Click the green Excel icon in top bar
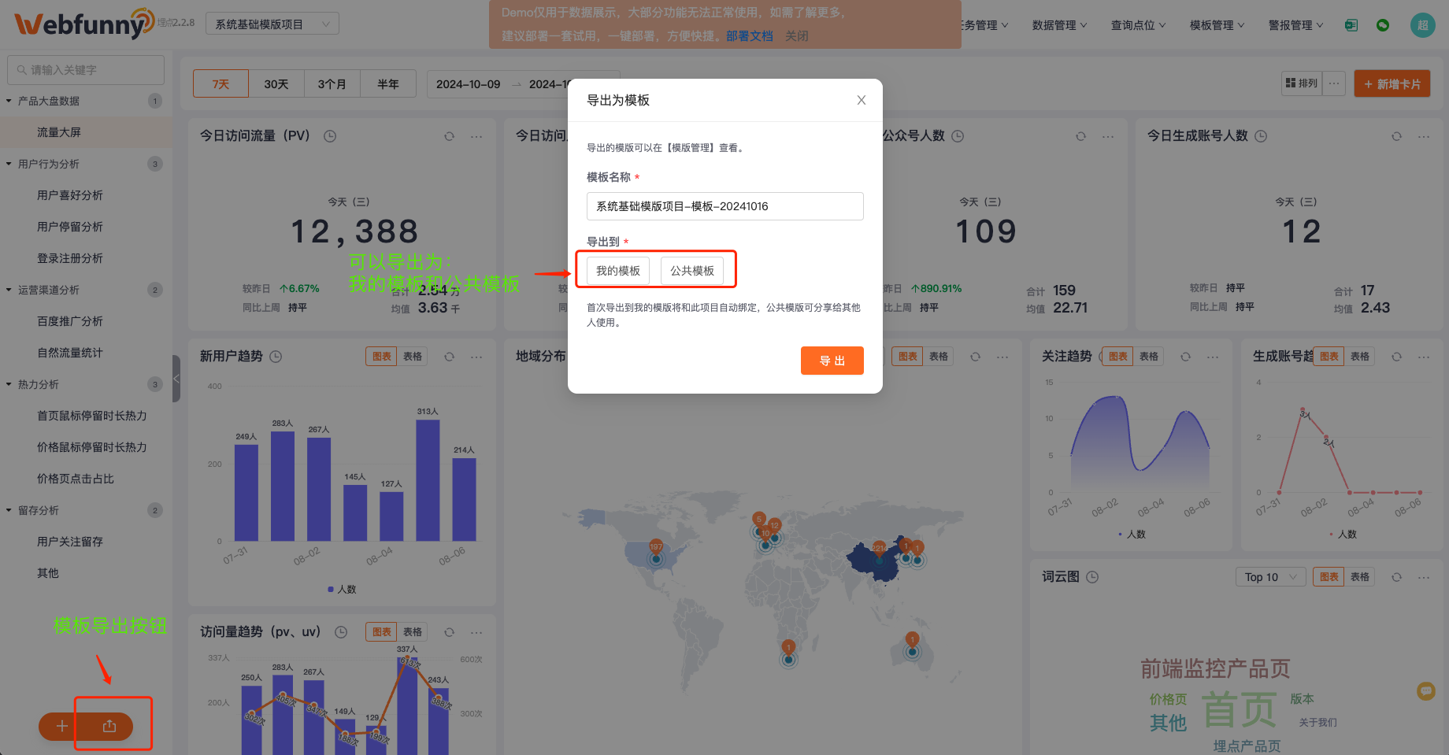Image resolution: width=1449 pixels, height=755 pixels. coord(1351,25)
